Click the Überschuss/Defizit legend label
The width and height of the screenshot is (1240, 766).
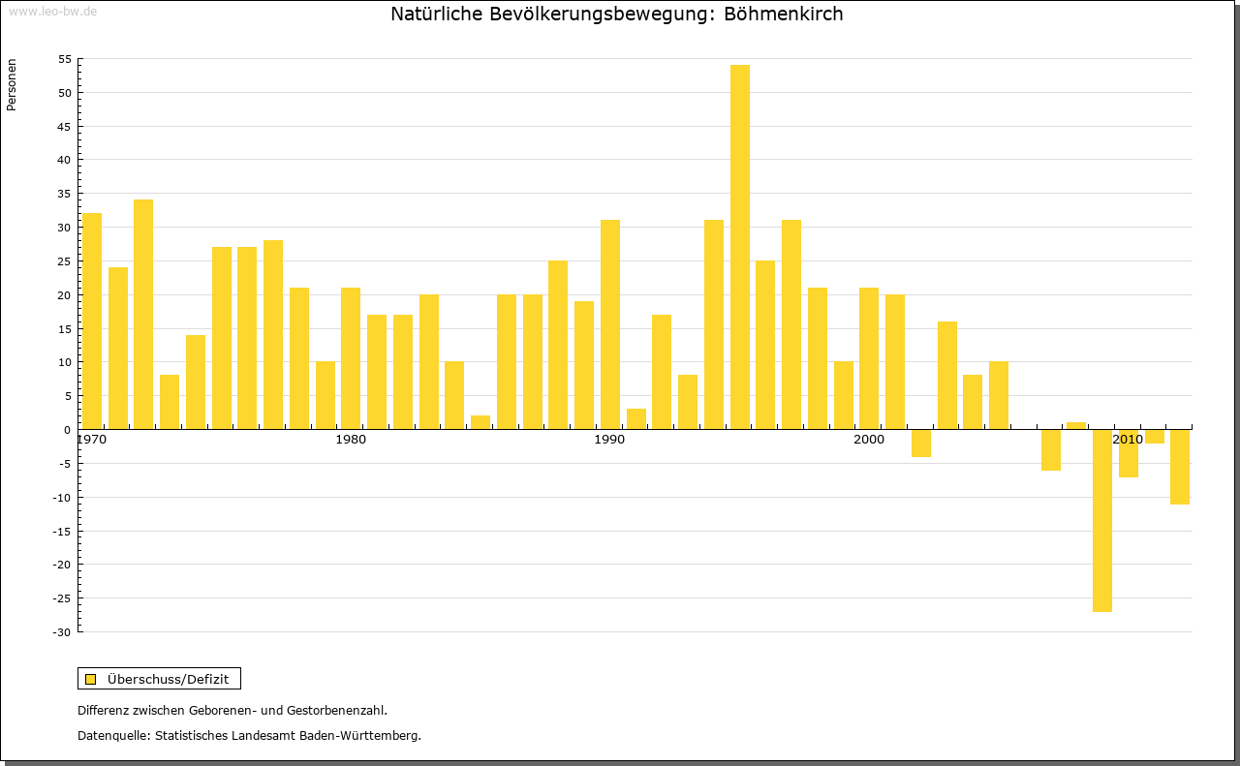click(x=168, y=679)
